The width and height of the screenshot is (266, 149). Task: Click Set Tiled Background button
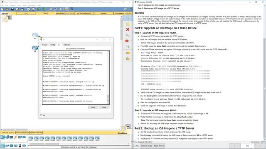pyautogui.click(x=84, y=13)
